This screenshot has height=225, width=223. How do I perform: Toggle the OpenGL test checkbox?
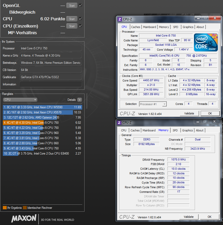80,5
